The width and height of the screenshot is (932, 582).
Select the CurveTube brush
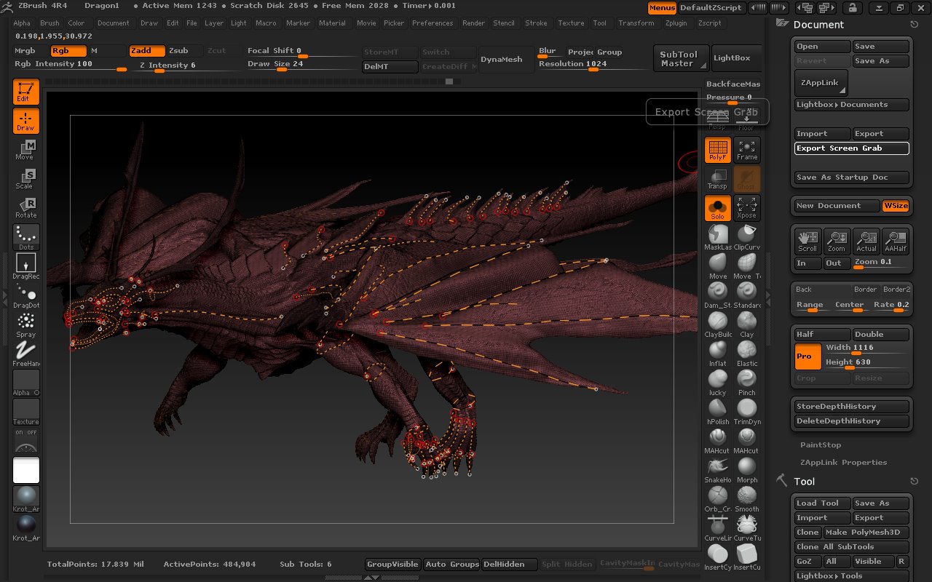pyautogui.click(x=747, y=528)
